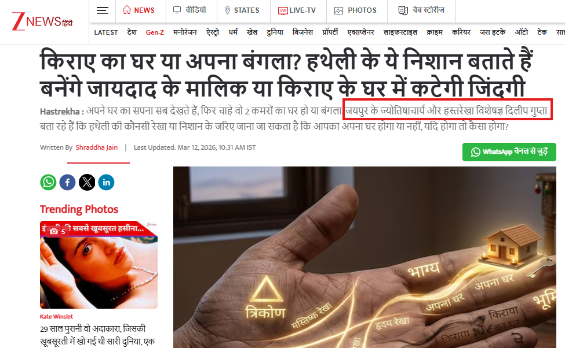This screenshot has width=565, height=348.
Task: Open the वीडियो tab
Action: coord(190,10)
